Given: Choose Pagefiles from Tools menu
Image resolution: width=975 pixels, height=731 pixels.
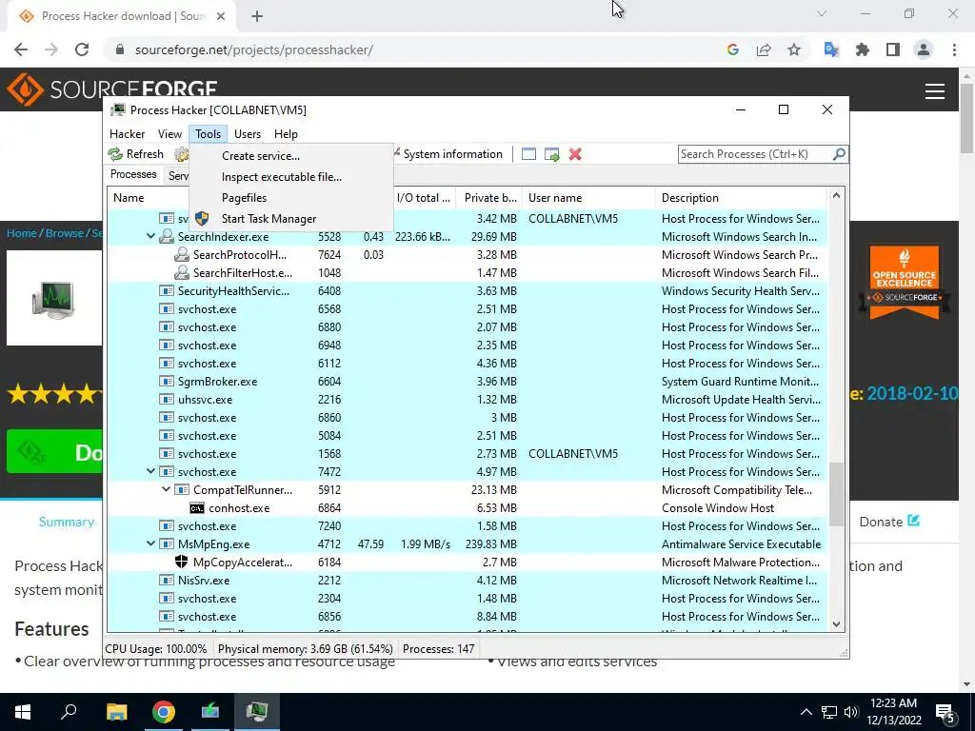Looking at the screenshot, I should pyautogui.click(x=291, y=198).
